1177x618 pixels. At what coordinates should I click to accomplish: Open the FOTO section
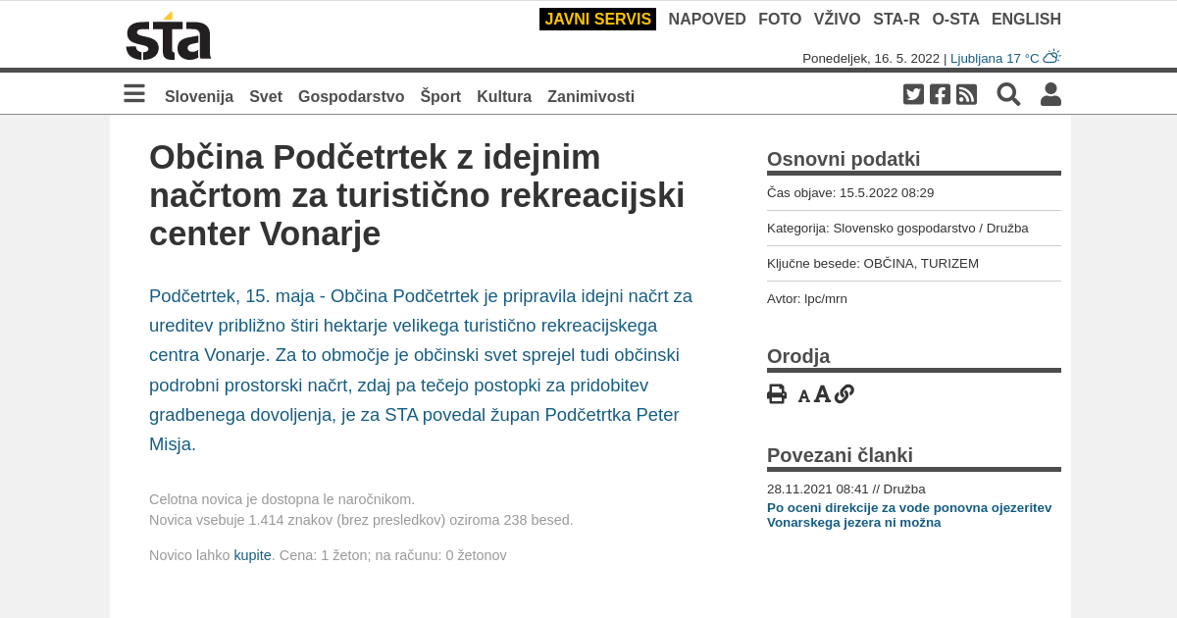[x=780, y=19]
